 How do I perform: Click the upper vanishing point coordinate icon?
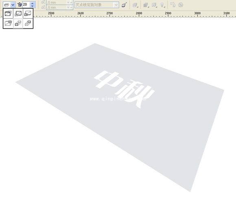(44, 2)
